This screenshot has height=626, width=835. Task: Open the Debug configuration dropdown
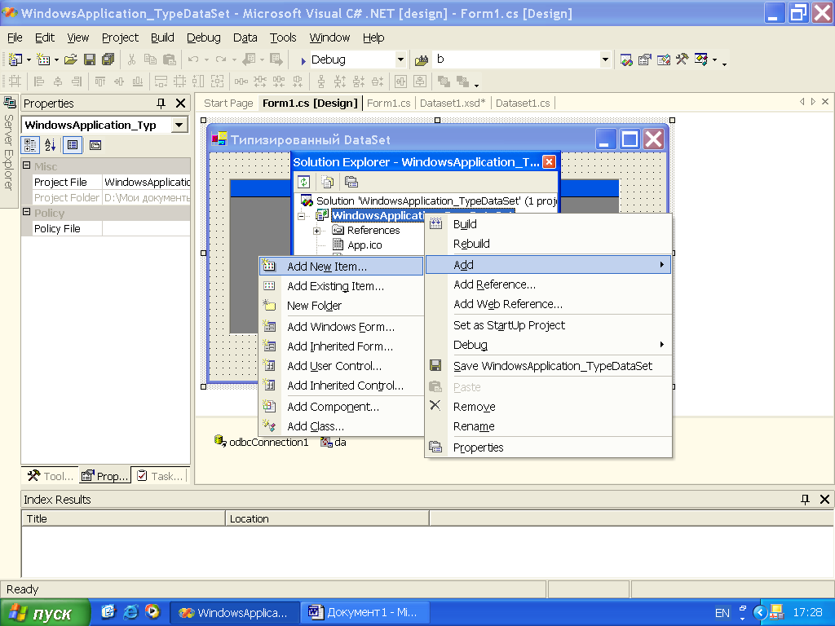tap(400, 60)
